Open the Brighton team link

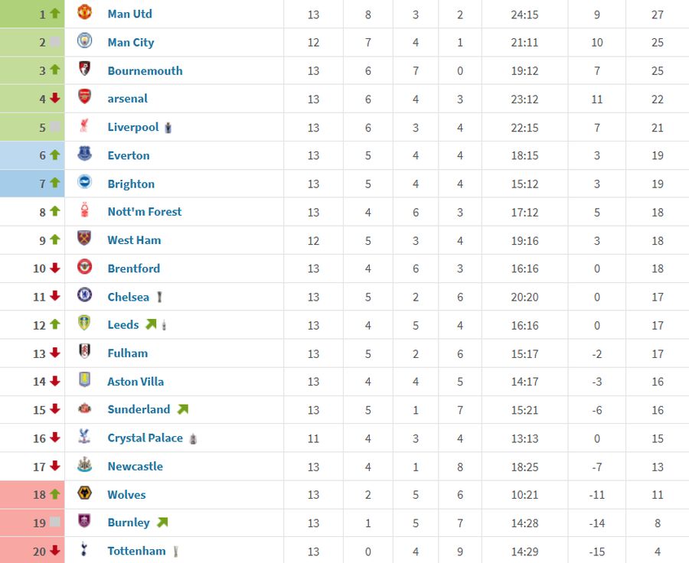(131, 184)
